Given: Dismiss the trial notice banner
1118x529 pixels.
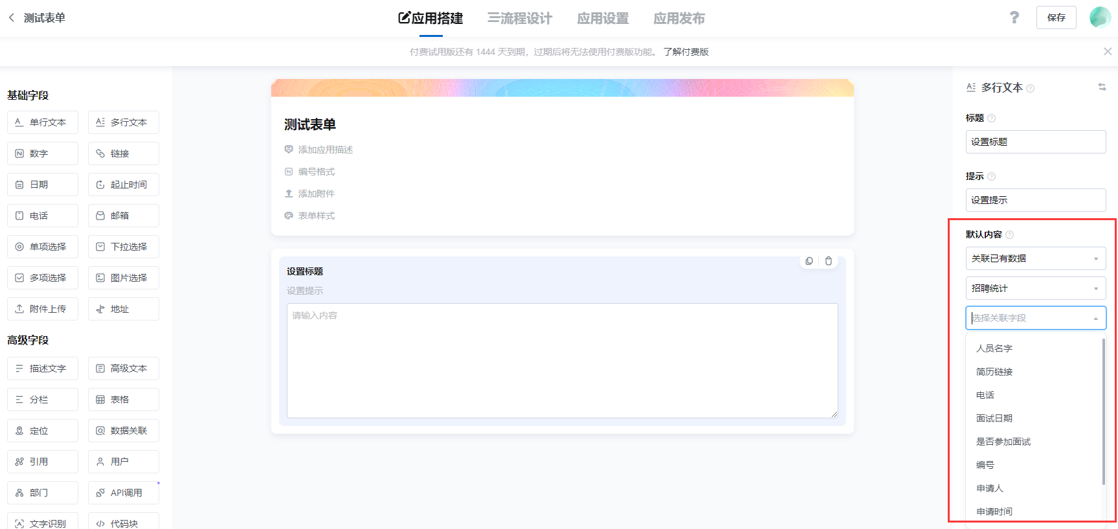Looking at the screenshot, I should coord(1108,51).
